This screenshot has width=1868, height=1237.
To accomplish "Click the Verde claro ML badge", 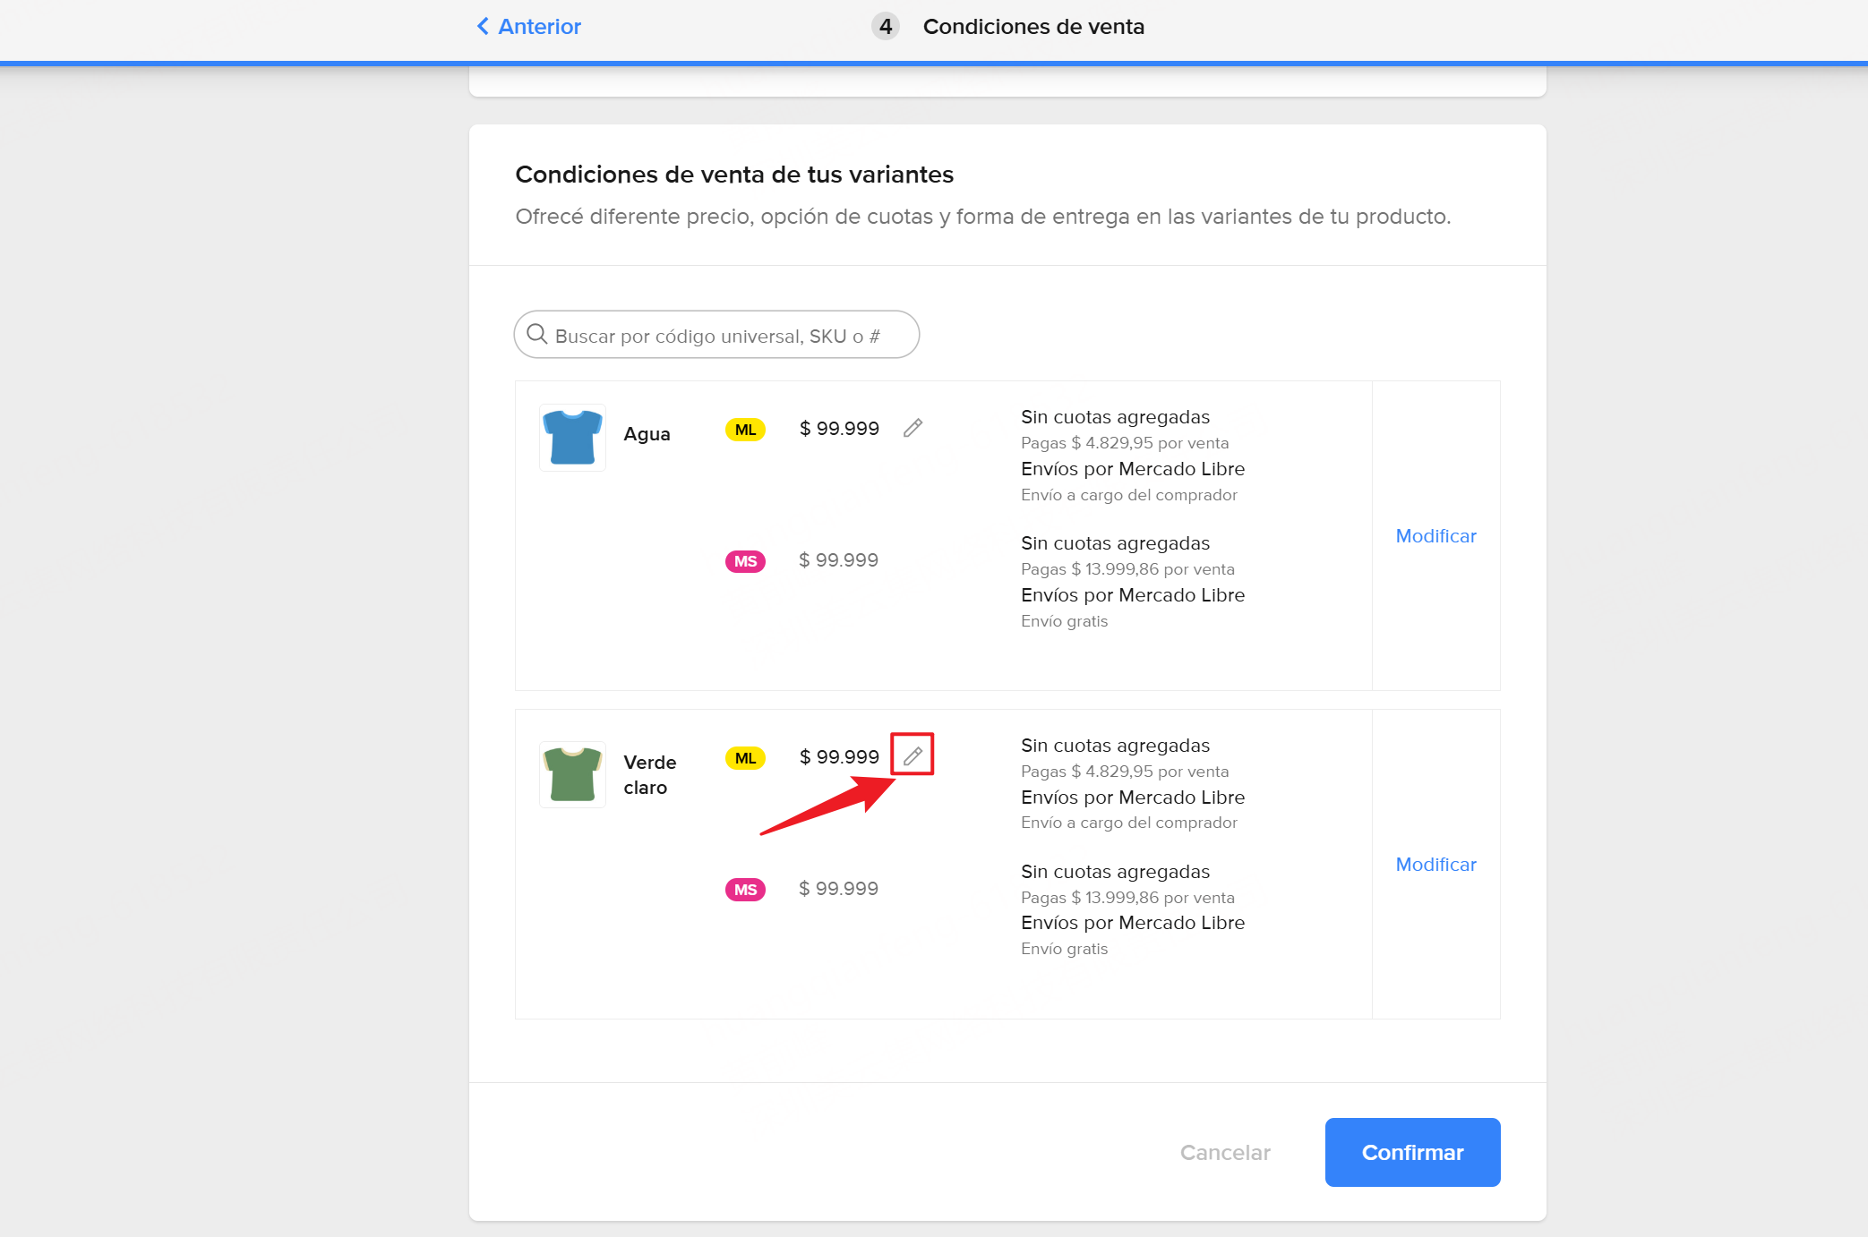I will 745,758.
